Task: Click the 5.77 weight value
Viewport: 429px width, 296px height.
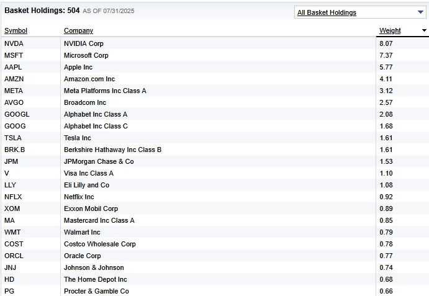Action: point(386,67)
